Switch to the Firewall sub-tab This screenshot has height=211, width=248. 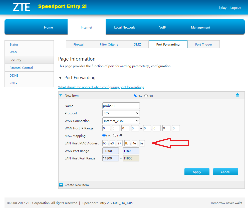79,45
